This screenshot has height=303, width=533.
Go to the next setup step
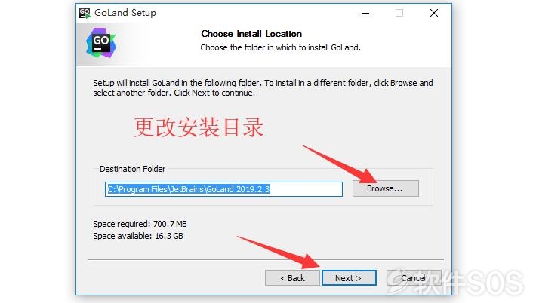point(349,278)
